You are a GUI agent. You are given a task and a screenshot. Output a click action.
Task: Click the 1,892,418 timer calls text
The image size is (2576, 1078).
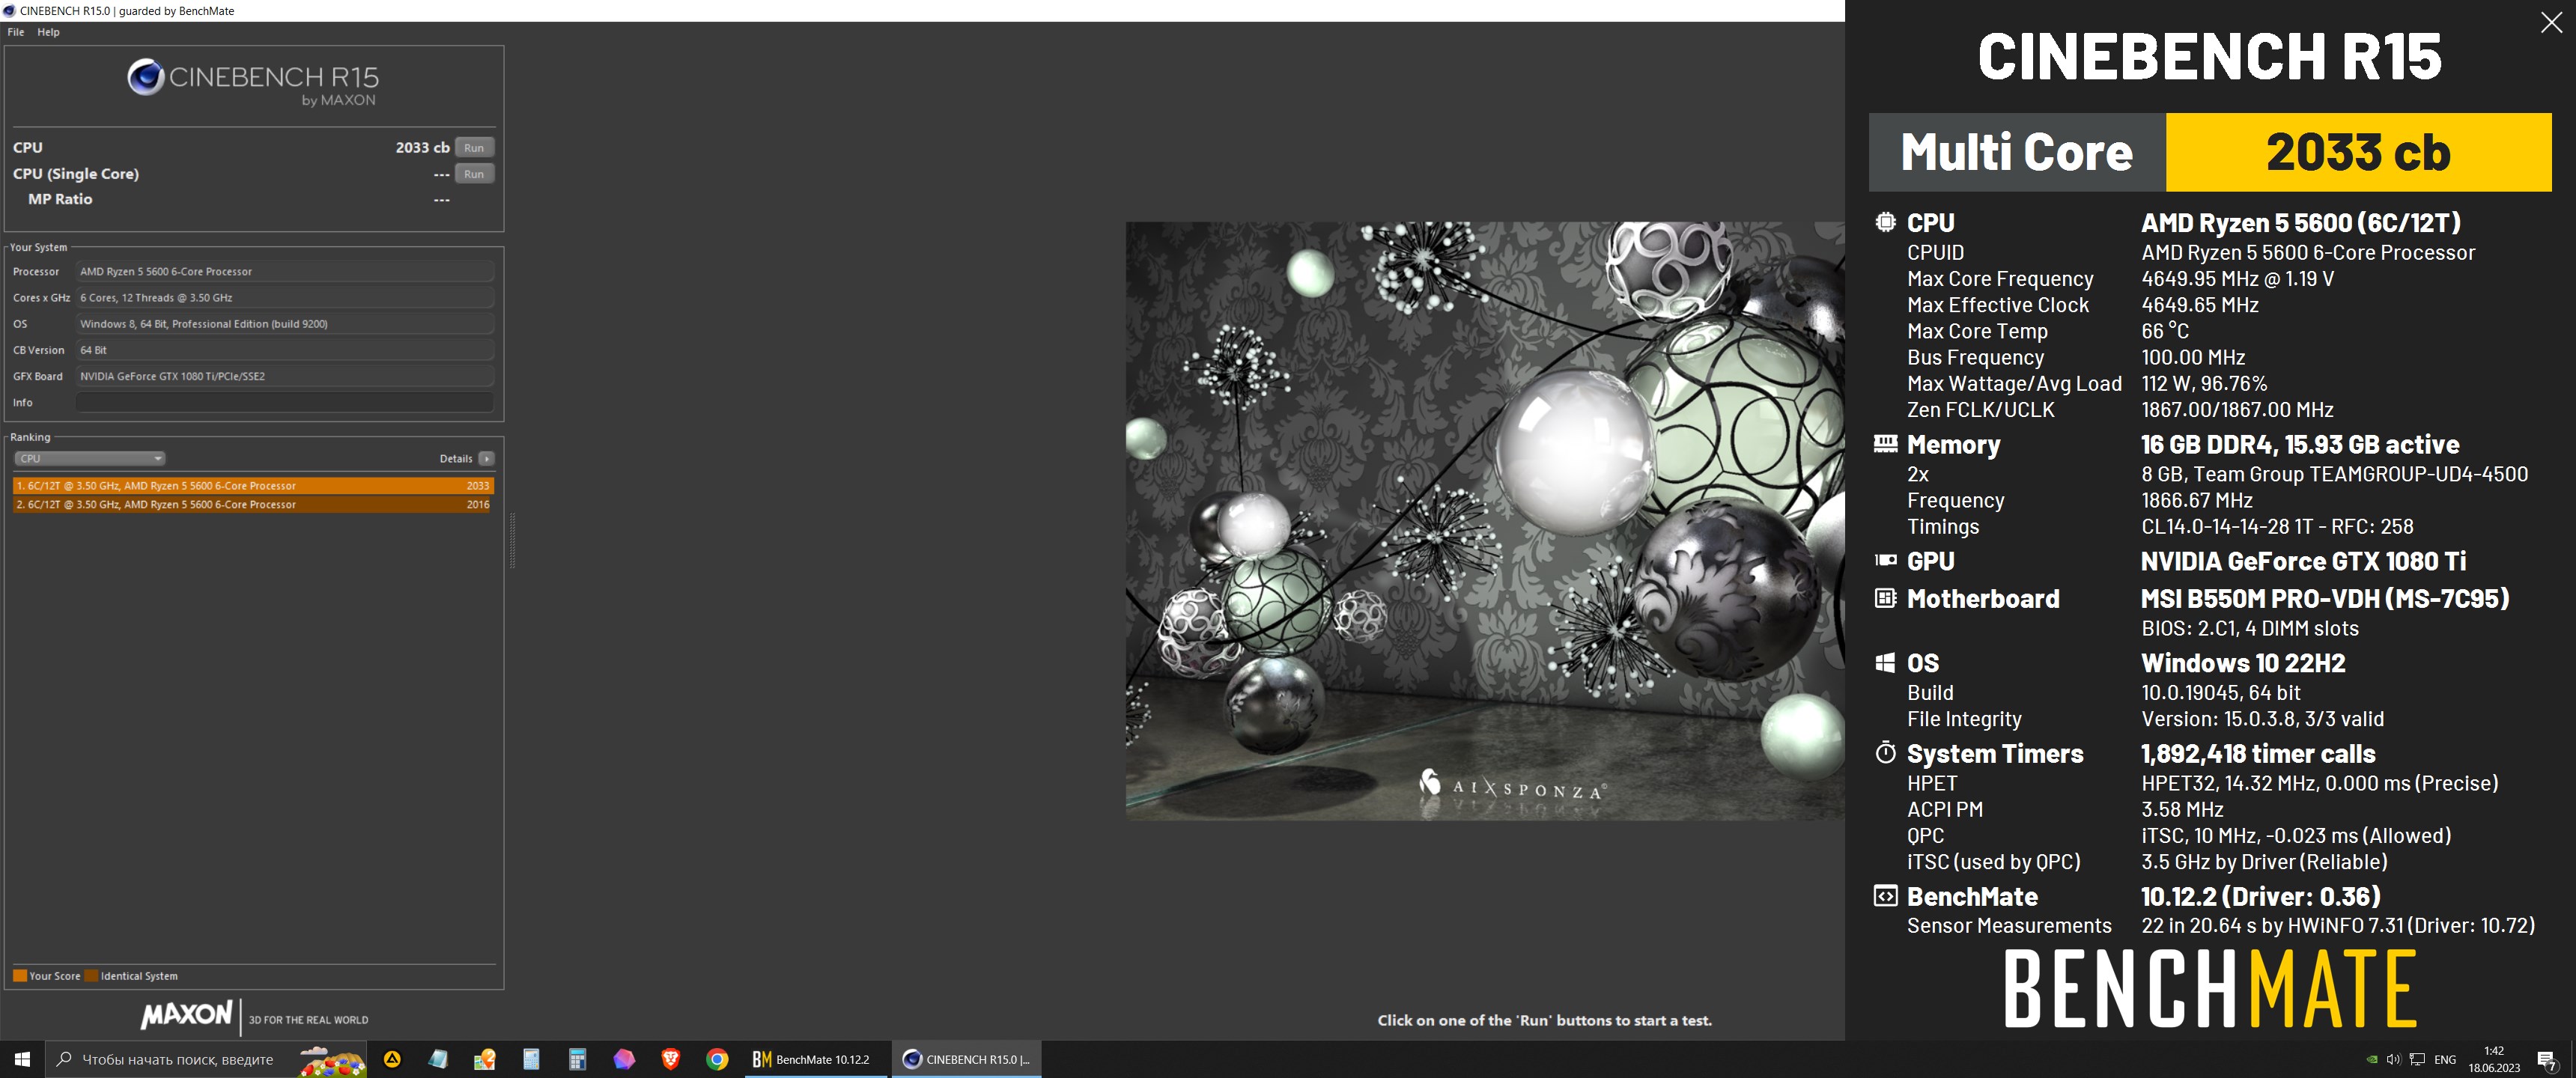click(2258, 753)
